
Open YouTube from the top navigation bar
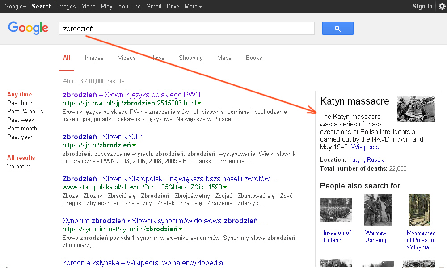pos(129,6)
